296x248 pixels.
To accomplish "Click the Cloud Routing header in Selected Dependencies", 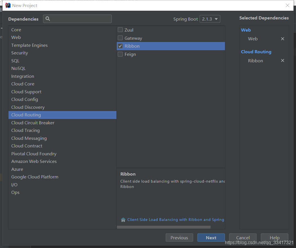I will click(x=256, y=52).
